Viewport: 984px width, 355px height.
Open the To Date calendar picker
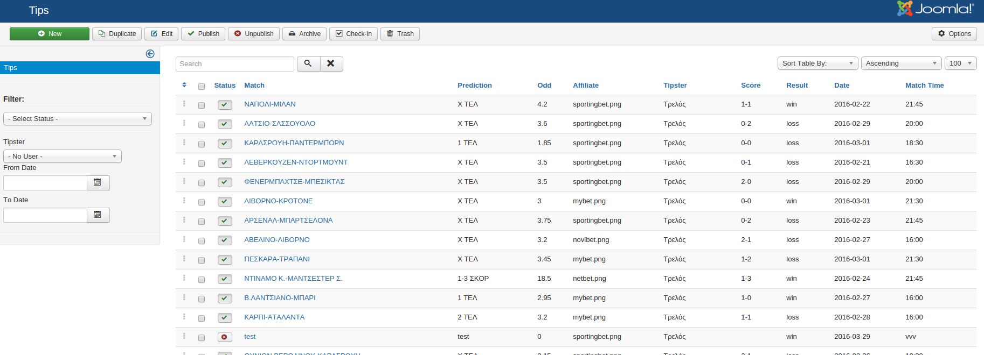[98, 215]
